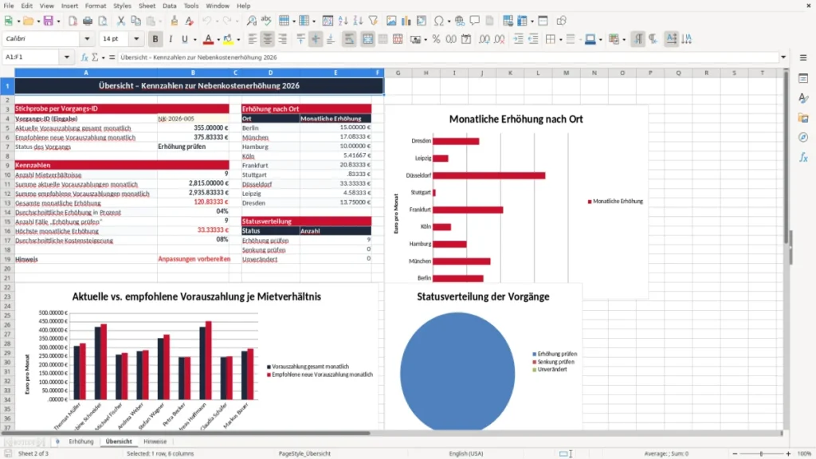Toggle Align Right

283,39
